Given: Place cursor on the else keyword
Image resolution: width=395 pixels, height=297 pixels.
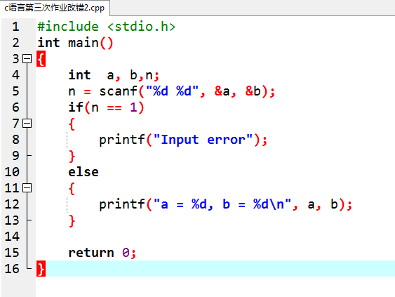Looking at the screenshot, I should [83, 172].
